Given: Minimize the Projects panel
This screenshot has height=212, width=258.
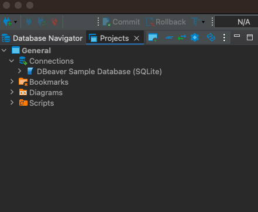Looking at the screenshot, I should (237, 36).
